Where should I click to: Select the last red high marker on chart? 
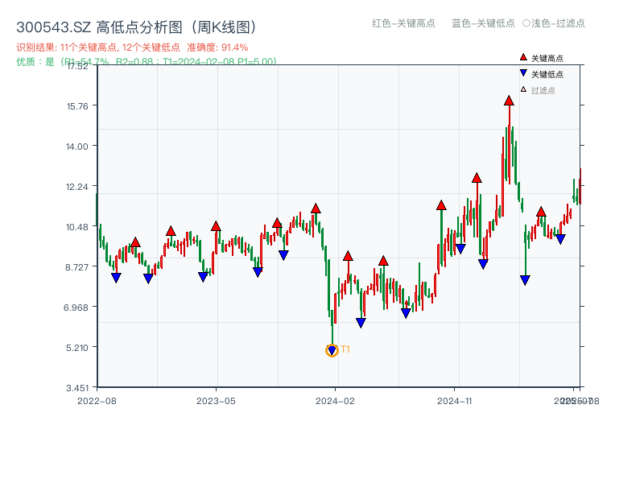click(541, 212)
